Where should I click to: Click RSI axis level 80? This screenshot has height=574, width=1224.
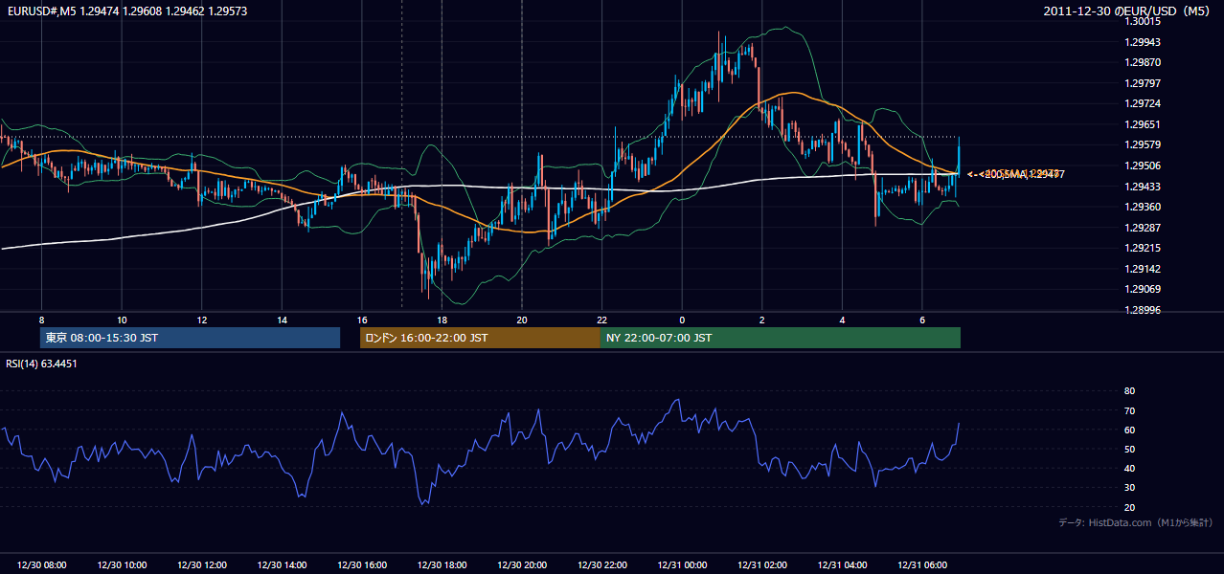[1129, 391]
